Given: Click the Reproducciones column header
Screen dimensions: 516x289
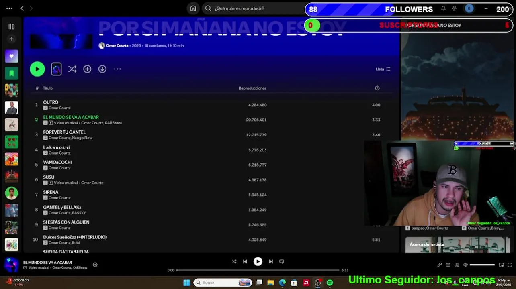Looking at the screenshot, I should (x=252, y=88).
